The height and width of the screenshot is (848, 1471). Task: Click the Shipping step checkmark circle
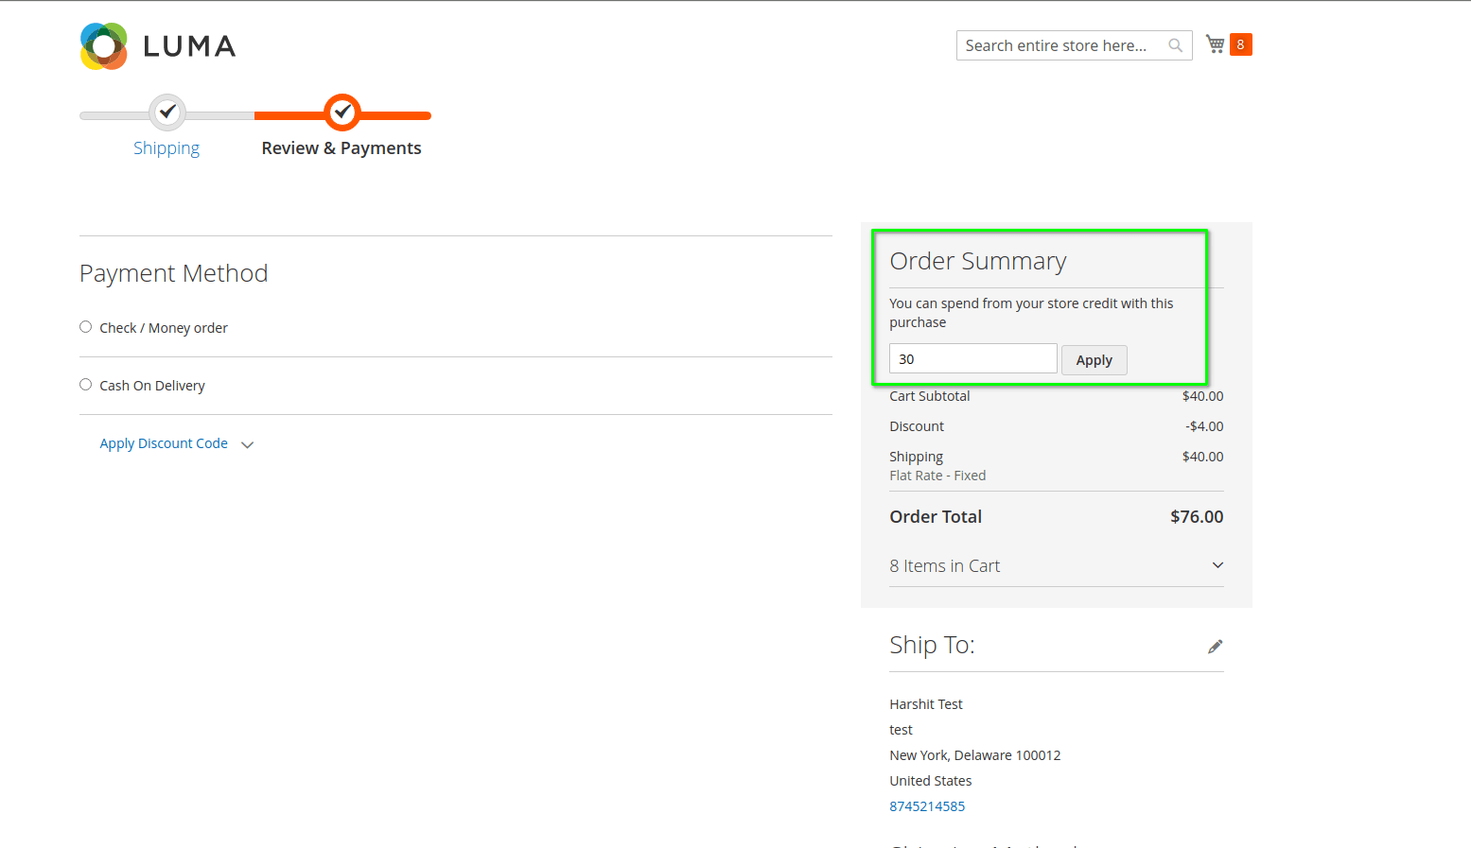point(167,111)
